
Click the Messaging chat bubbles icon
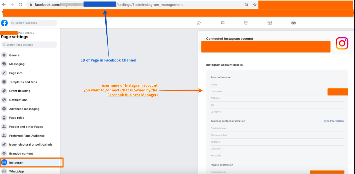(x=4, y=64)
